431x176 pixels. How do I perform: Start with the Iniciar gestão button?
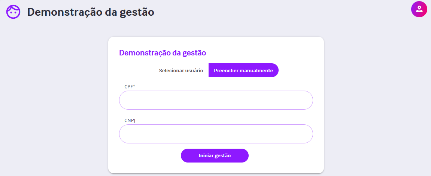tap(215, 156)
